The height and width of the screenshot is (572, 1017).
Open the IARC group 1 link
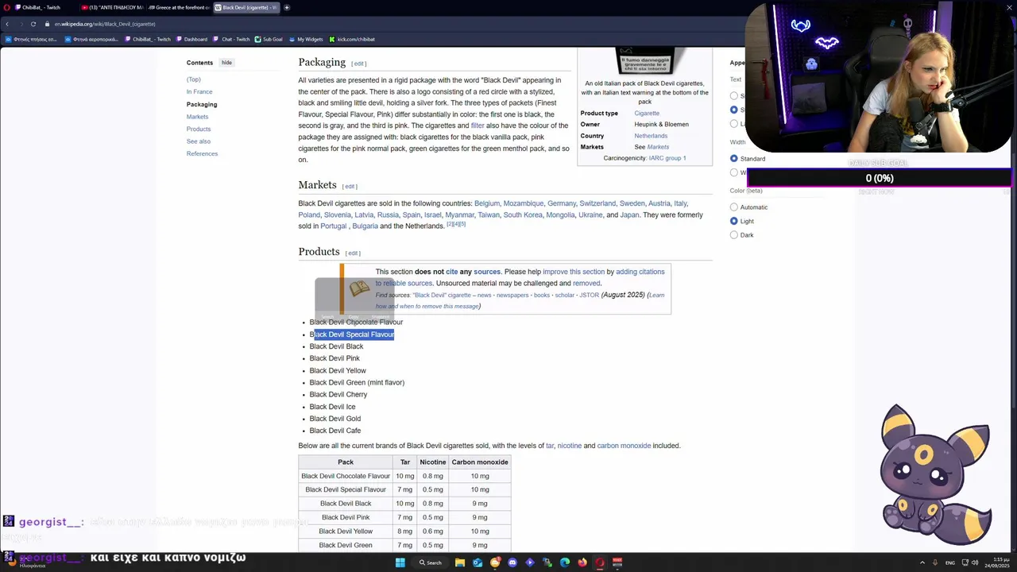(x=667, y=158)
